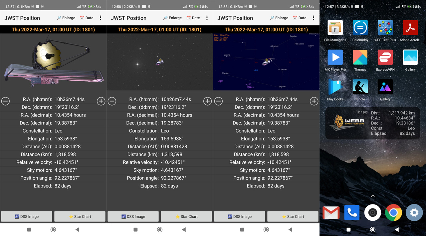Tap plus button on the DSS sky photo screen
Image resolution: width=426 pixels, height=236 pixels.
click(207, 101)
